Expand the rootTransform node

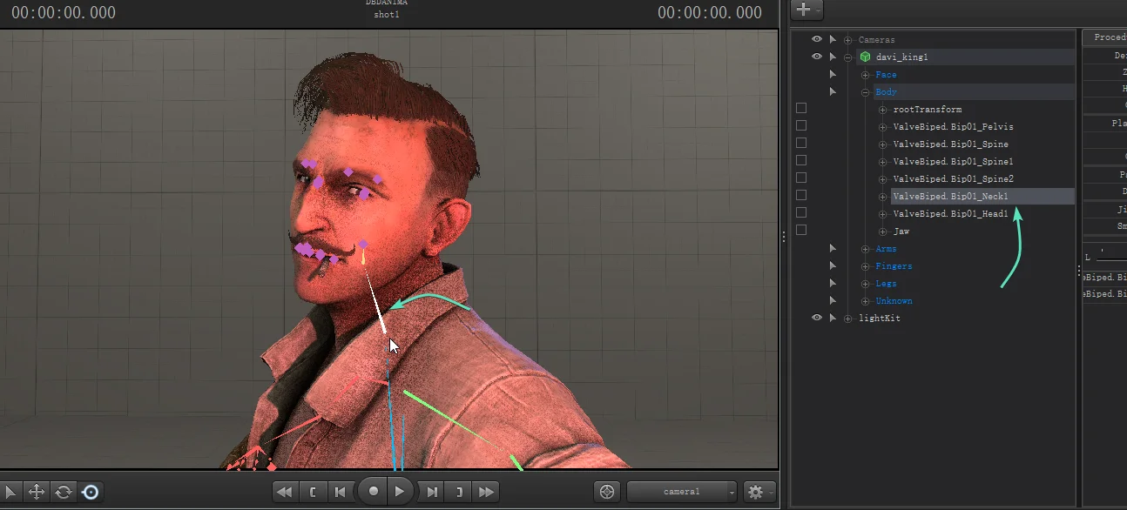[x=883, y=110]
